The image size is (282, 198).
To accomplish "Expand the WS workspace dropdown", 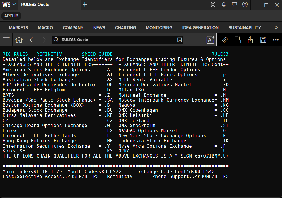I will click(x=9, y=5).
